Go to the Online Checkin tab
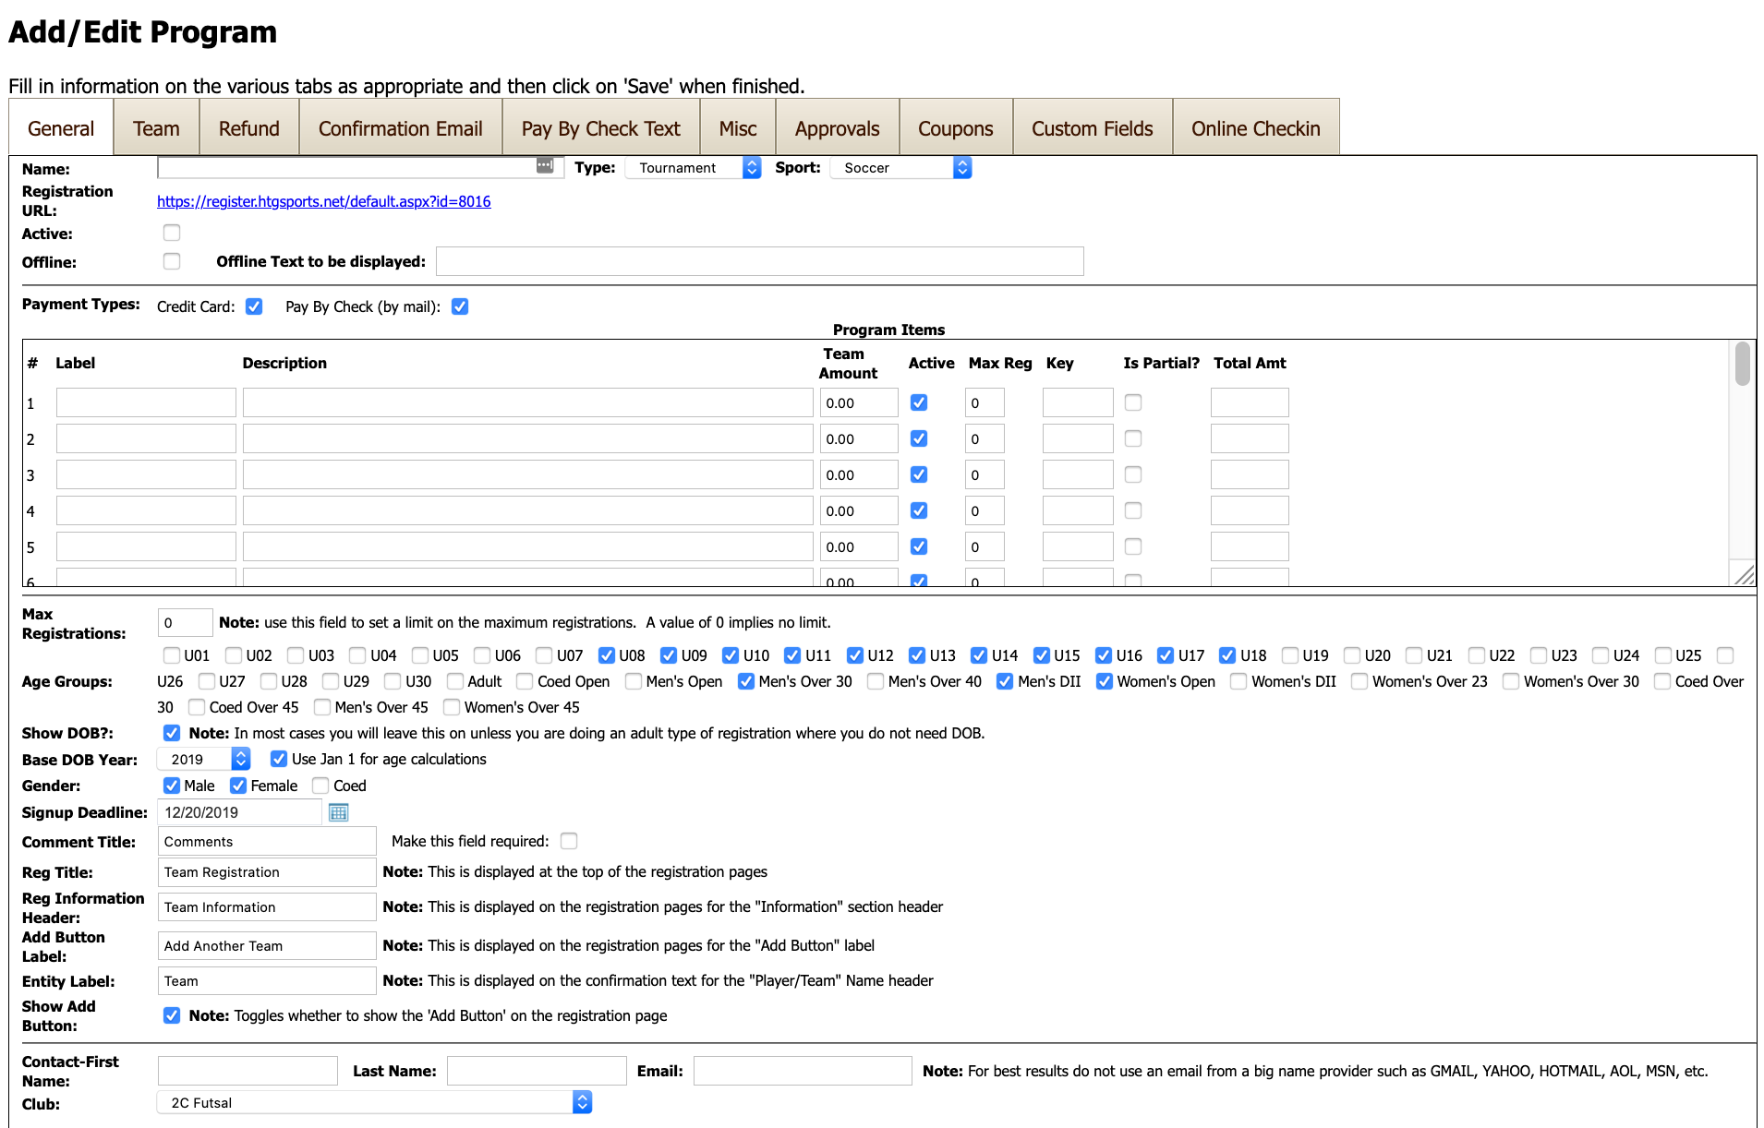 (1256, 128)
